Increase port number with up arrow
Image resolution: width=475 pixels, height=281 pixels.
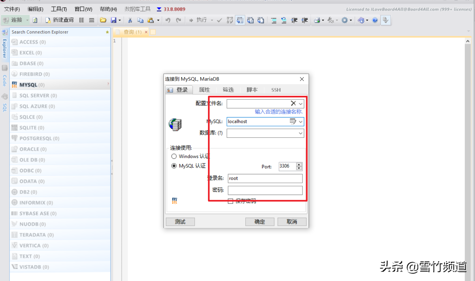pyautogui.click(x=299, y=164)
